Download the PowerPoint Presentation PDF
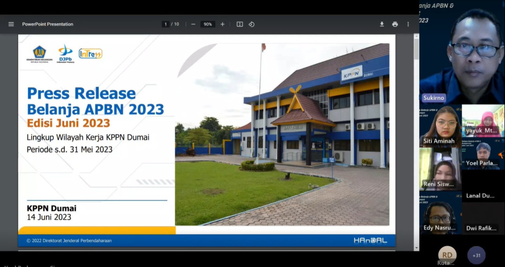The width and height of the screenshot is (505, 267). (x=382, y=24)
